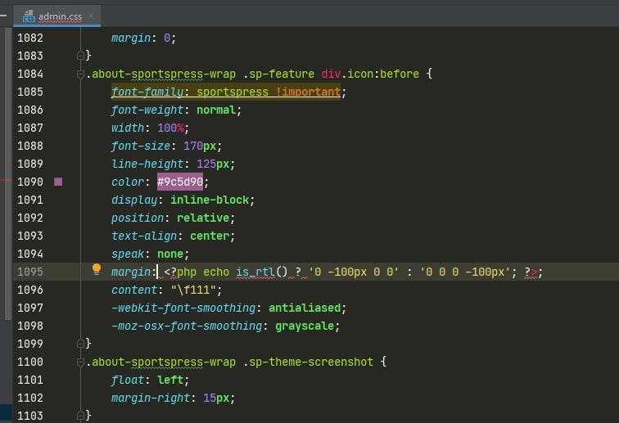Click the position relative value

(203, 218)
